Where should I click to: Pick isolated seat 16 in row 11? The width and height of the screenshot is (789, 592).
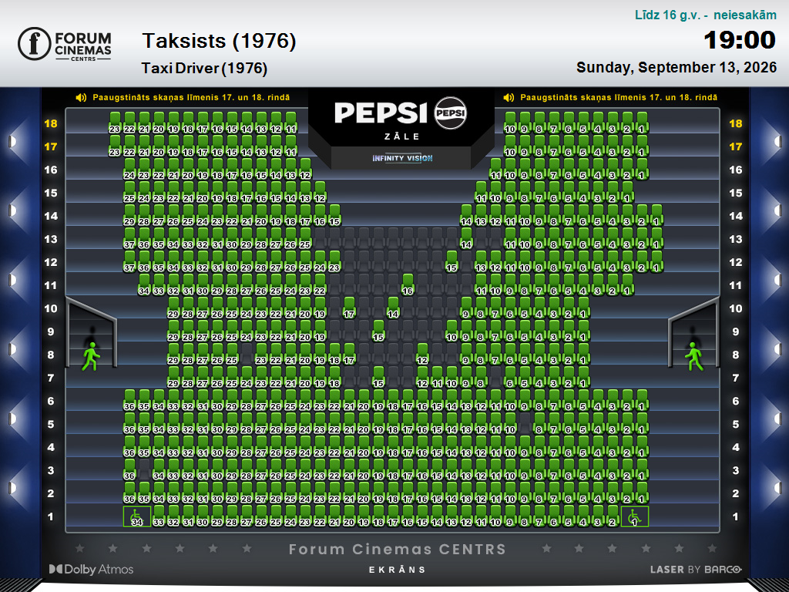coord(408,285)
